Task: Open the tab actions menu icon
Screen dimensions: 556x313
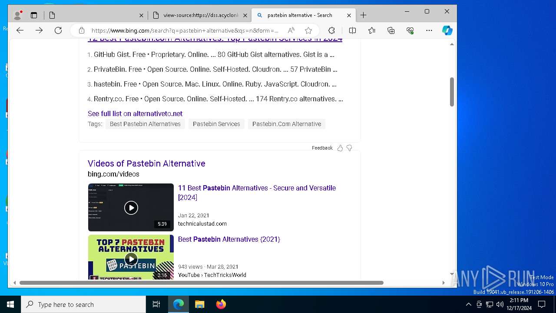Action: tap(34, 15)
